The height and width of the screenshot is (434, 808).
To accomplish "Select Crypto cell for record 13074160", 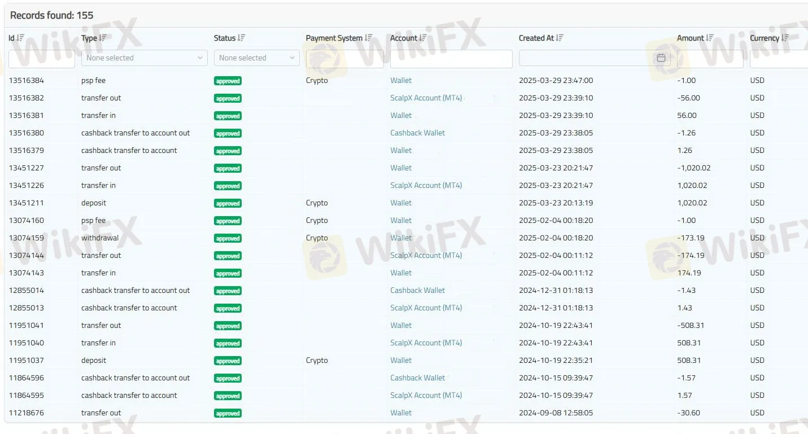I will pyautogui.click(x=317, y=220).
